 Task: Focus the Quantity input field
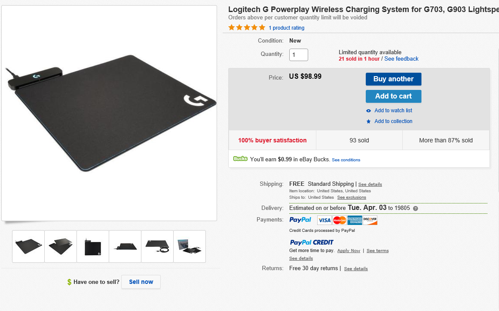(x=298, y=55)
